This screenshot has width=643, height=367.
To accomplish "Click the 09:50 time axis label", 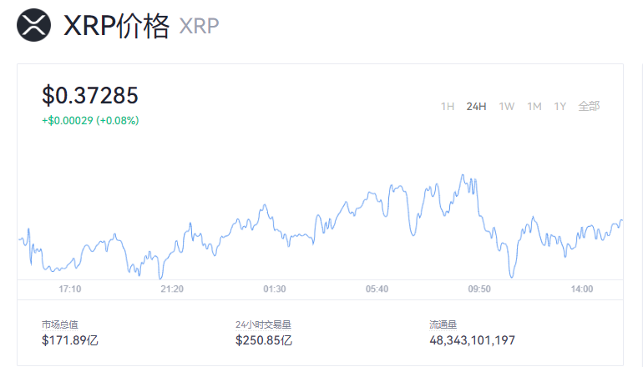I will (x=479, y=289).
